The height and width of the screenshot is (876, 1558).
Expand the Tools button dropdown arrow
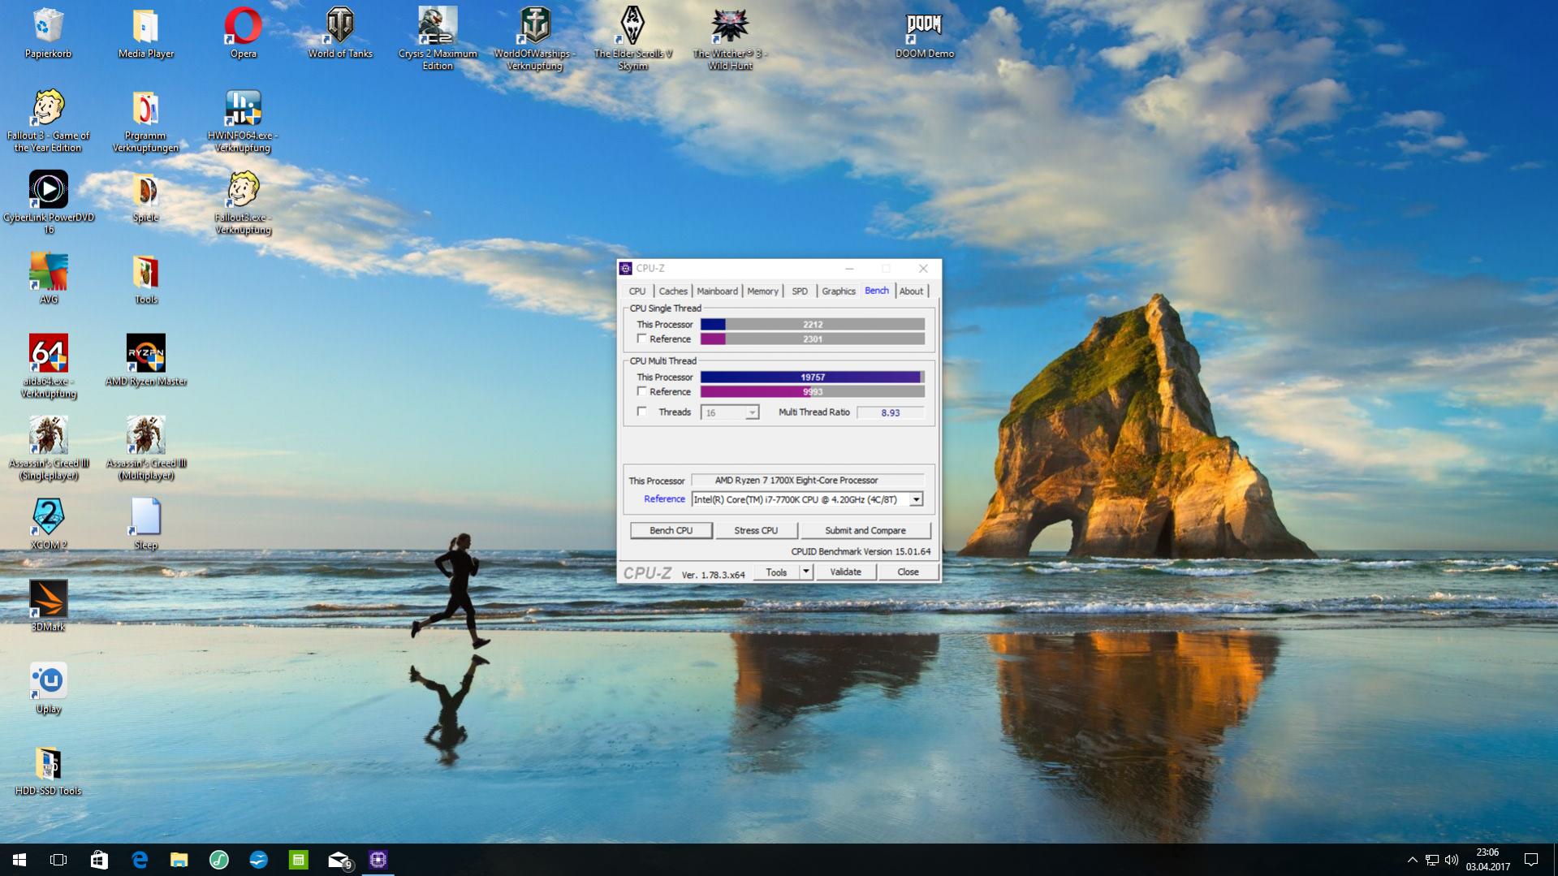805,572
